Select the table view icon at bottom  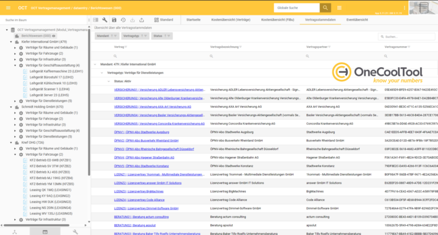[45, 232]
